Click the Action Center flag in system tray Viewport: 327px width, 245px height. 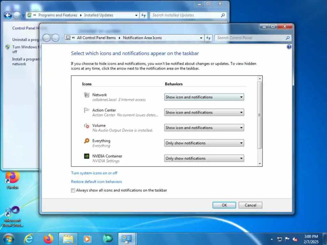[287, 239]
